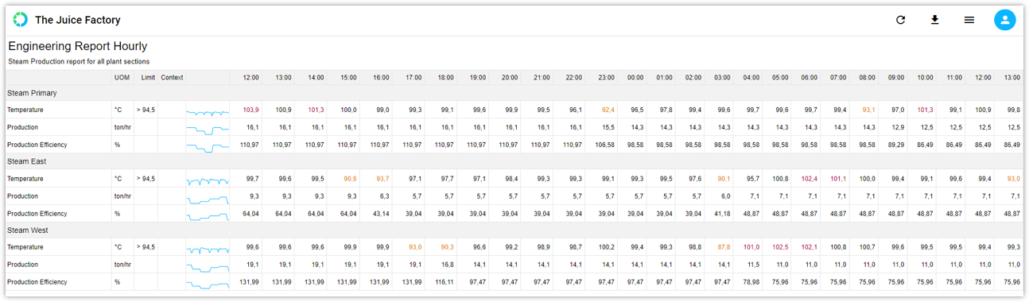Screen dimensions: 1029x302
Task: Click The Juice Factory title text
Action: pyautogui.click(x=79, y=20)
